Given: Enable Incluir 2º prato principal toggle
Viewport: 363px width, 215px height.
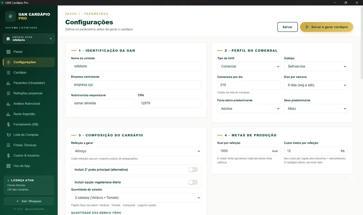Looking at the screenshot, I should pos(193,170).
